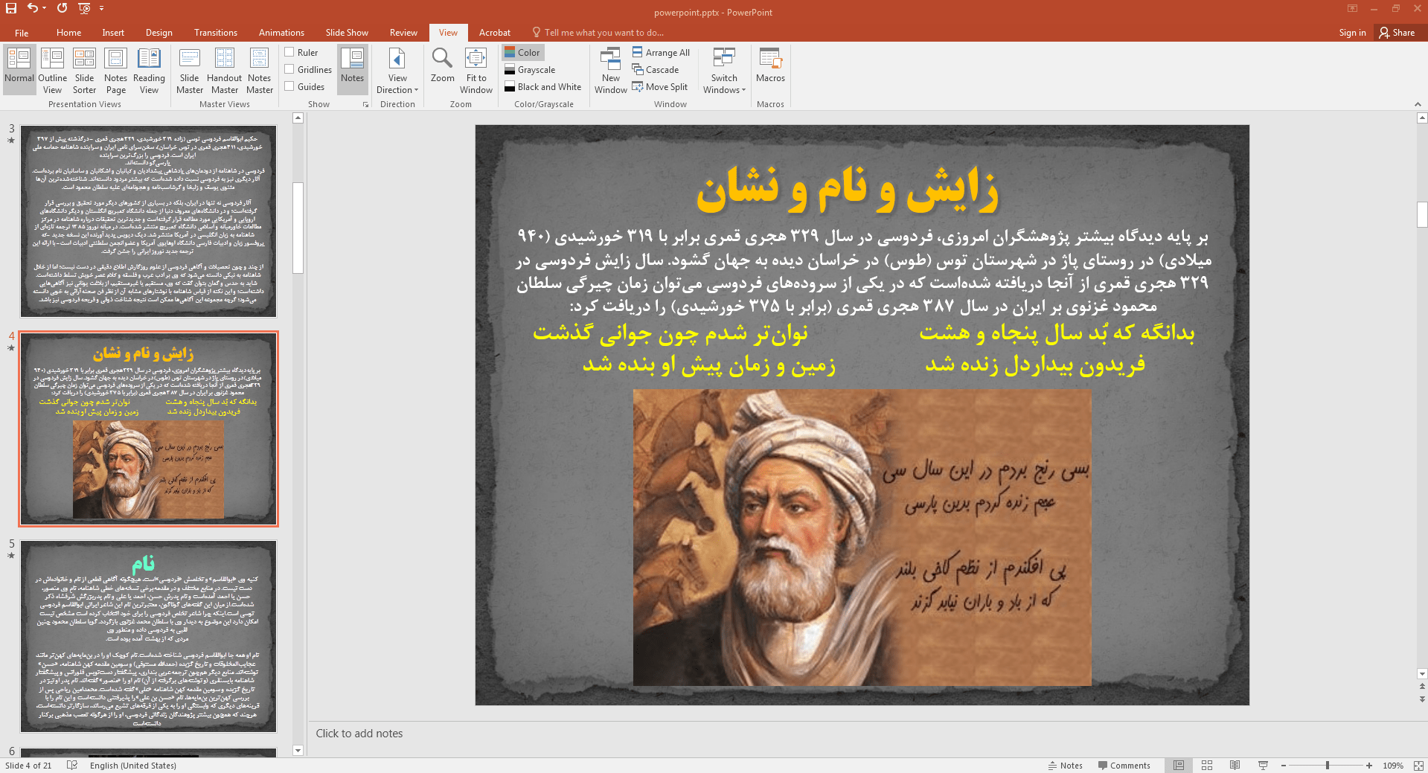This screenshot has height=773, width=1428.
Task: Cascade the open windows
Action: tap(656, 69)
